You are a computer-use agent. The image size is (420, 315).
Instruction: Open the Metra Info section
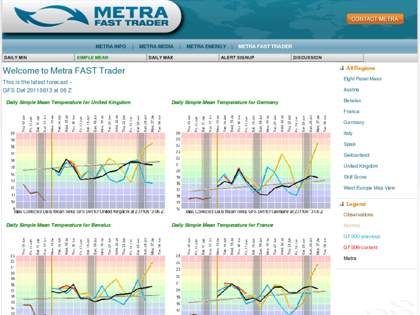pyautogui.click(x=110, y=46)
